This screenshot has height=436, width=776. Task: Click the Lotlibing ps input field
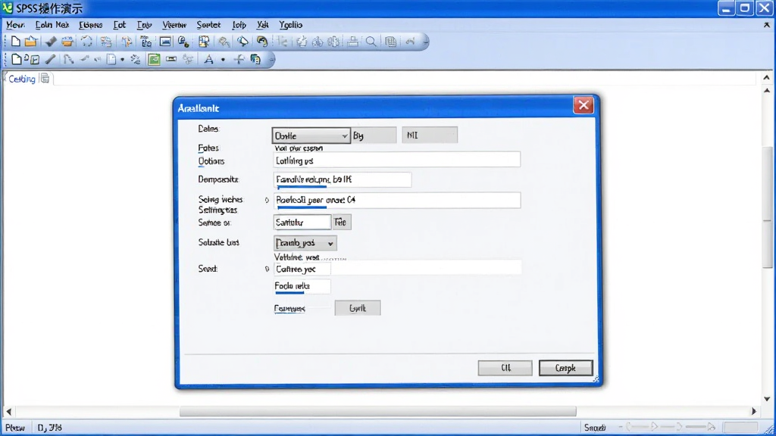pos(396,160)
